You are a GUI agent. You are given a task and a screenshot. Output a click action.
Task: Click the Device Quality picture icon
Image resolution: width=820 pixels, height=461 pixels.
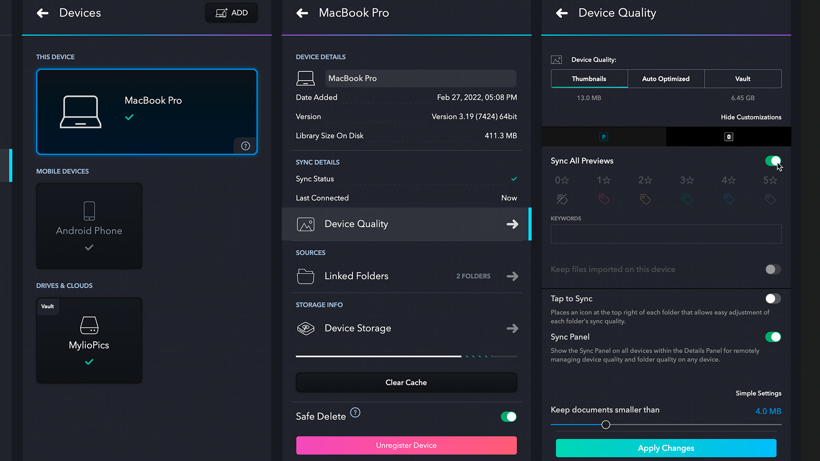point(306,224)
